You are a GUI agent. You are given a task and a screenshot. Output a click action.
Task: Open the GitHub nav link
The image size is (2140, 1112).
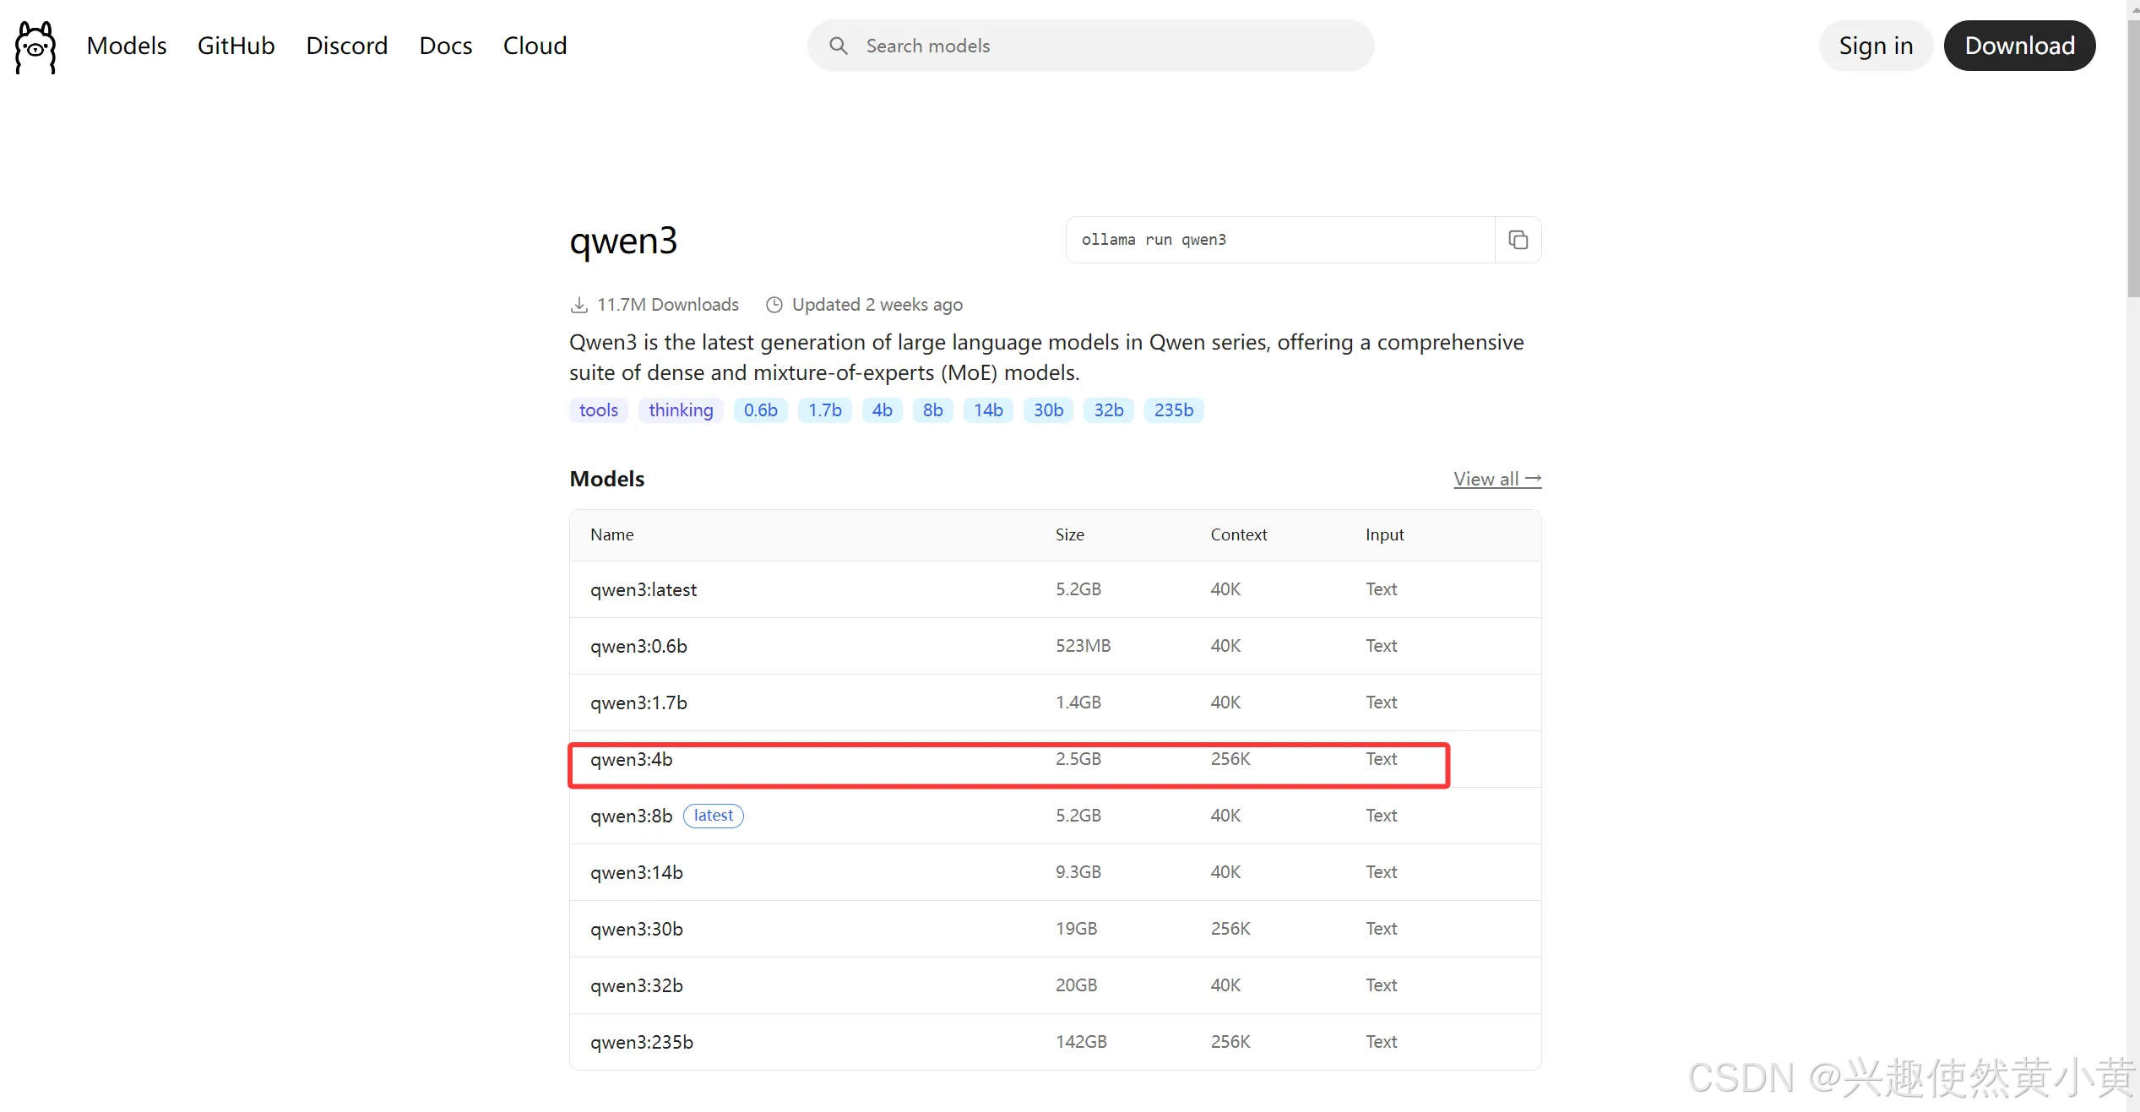point(236,46)
